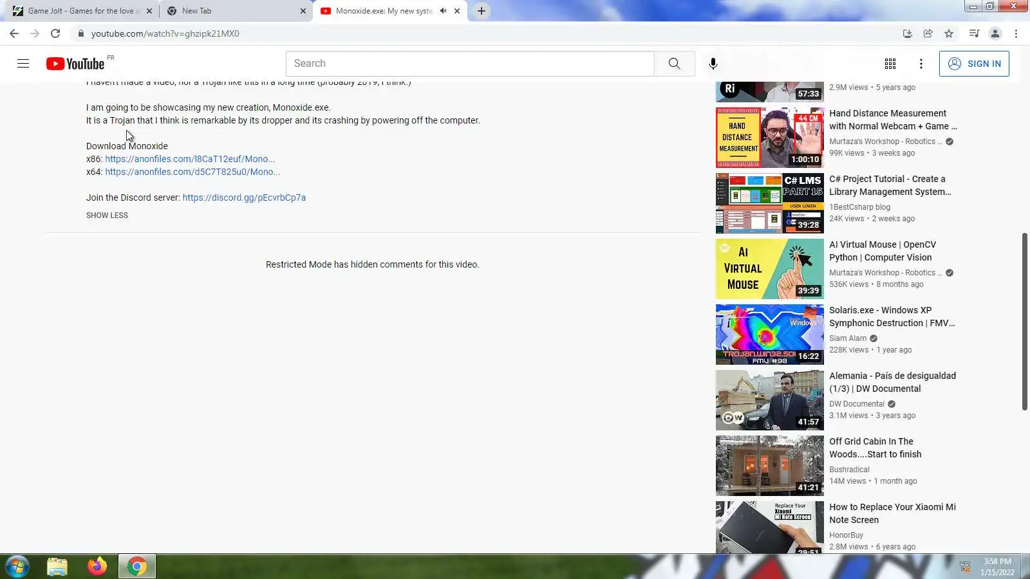The image size is (1030, 579).
Task: Open the Discord server invite link
Action: point(244,198)
